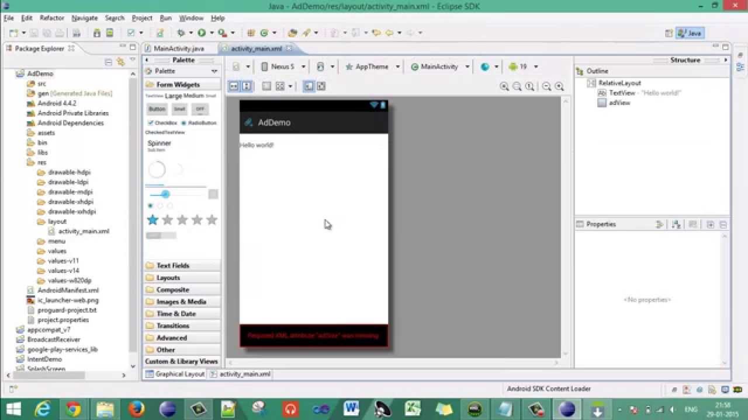Open Firefox from the taskbar
748x420 pixels.
pos(136,409)
